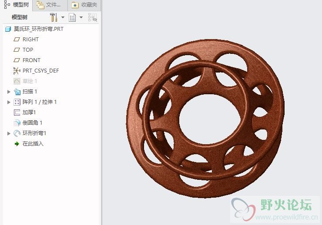Click the hidden 草绘 1 sketch icon

point(17,81)
